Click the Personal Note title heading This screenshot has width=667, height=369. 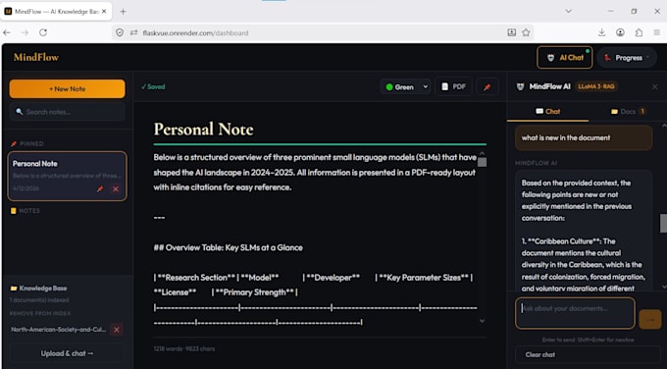click(203, 129)
